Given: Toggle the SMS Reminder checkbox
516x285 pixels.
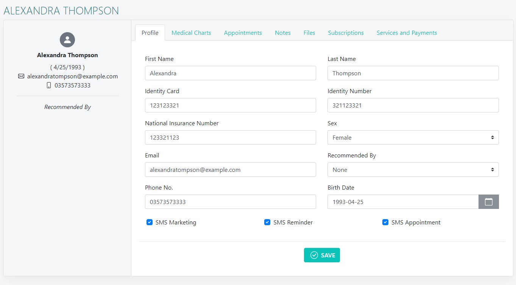Looking at the screenshot, I should click(x=267, y=223).
